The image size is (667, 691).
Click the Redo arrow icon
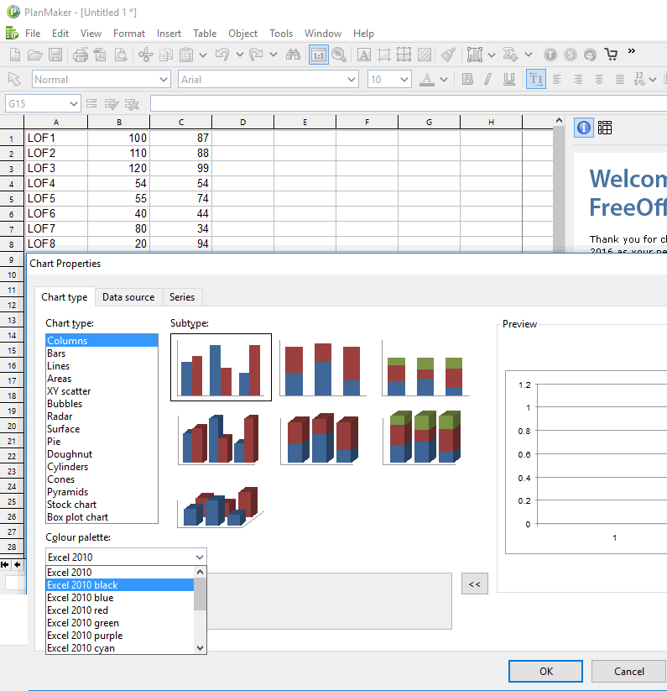point(256,55)
